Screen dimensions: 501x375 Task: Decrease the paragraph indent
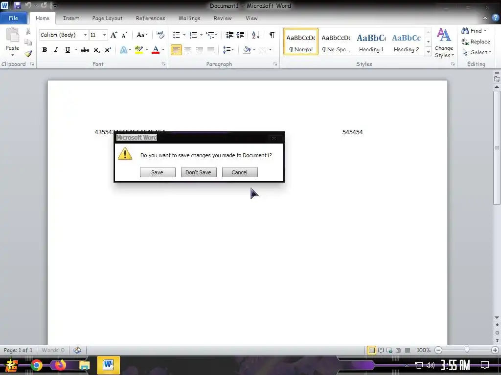229,35
